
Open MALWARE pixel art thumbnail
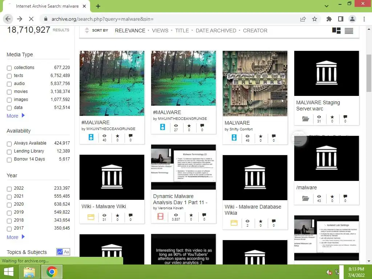click(x=255, y=84)
